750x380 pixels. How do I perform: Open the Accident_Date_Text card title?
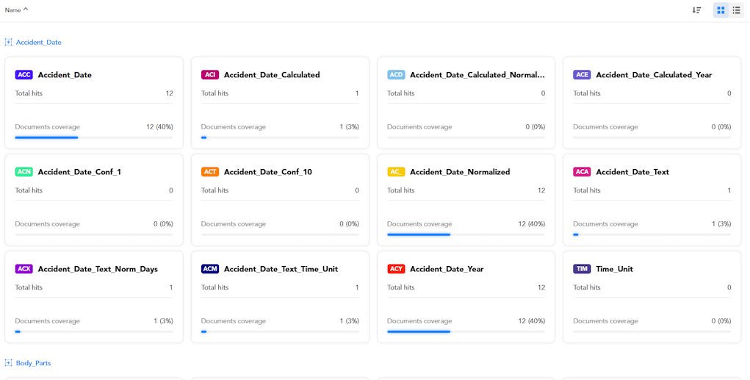(632, 172)
